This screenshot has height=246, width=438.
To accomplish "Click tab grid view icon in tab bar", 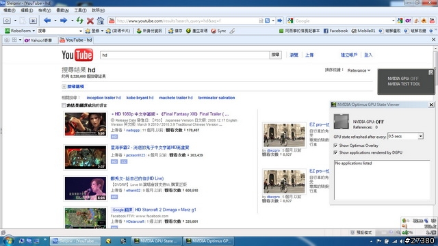I will tap(14, 40).
